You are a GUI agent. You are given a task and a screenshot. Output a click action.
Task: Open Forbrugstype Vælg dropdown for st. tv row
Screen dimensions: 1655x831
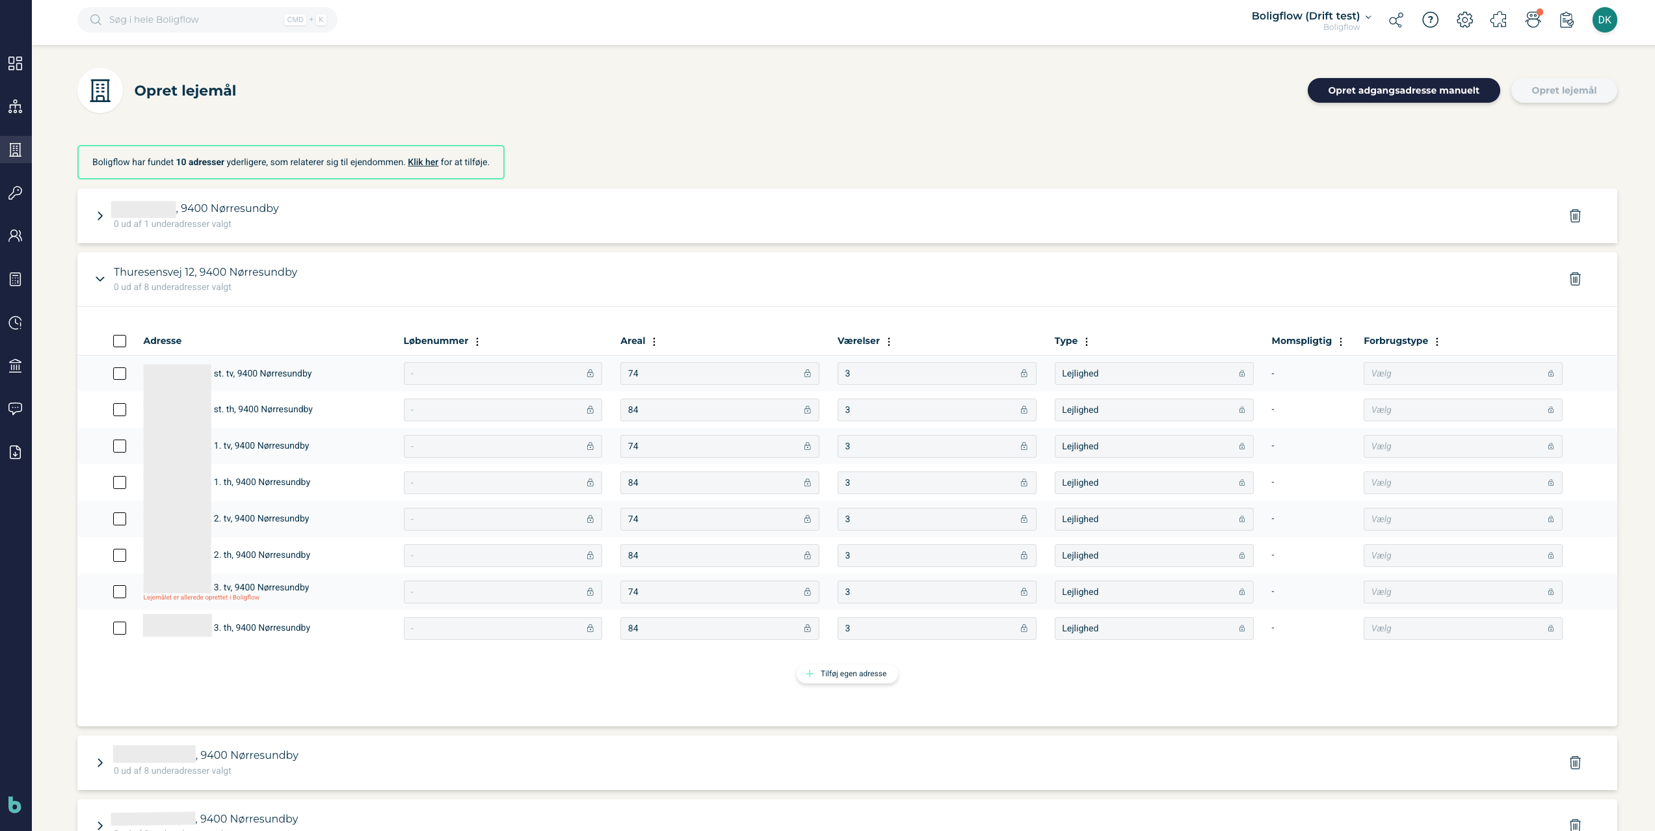[1463, 373]
